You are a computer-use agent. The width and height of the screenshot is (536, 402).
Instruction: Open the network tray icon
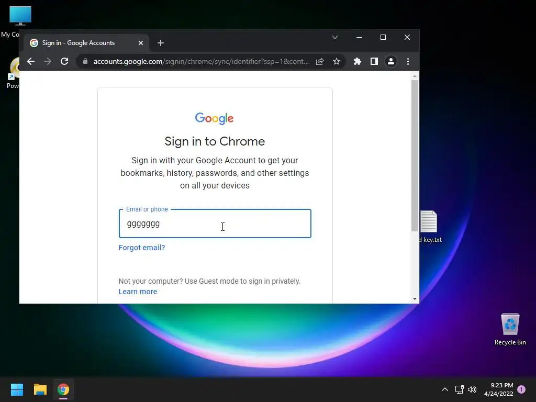[459, 389]
